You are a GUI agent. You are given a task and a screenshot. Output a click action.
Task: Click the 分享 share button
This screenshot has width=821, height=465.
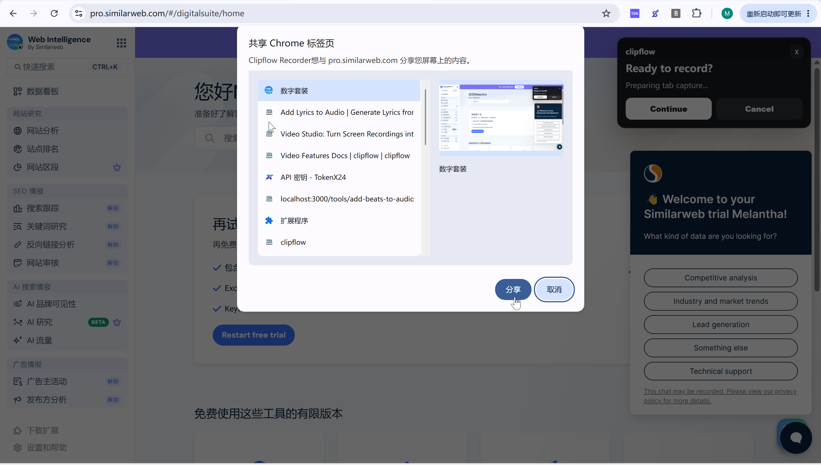pos(513,289)
